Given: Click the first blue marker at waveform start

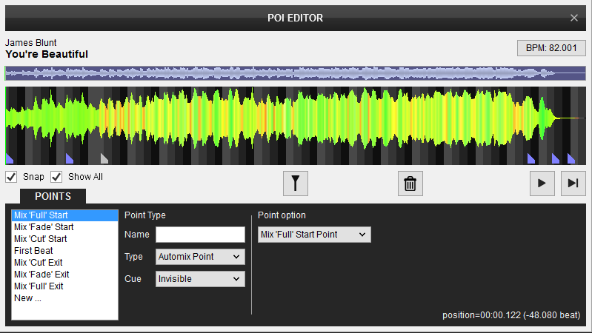Looking at the screenshot, I should pyautogui.click(x=10, y=158).
